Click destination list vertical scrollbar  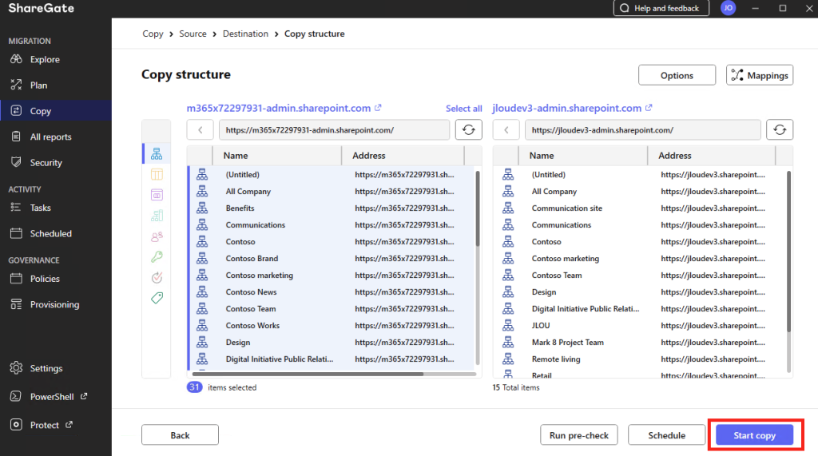788,251
